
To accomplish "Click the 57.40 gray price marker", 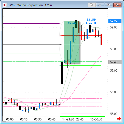I will (115, 62).
